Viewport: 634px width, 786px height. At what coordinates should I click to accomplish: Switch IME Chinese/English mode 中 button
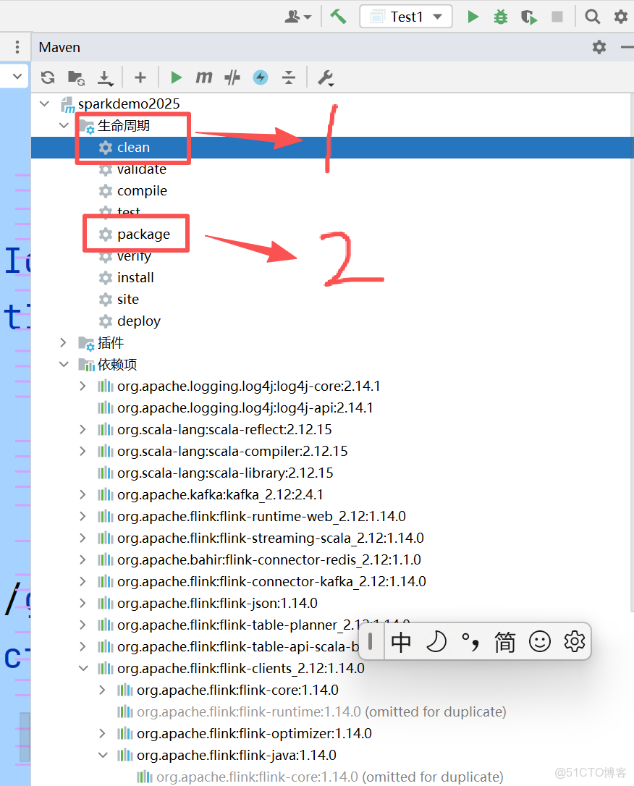tap(401, 642)
